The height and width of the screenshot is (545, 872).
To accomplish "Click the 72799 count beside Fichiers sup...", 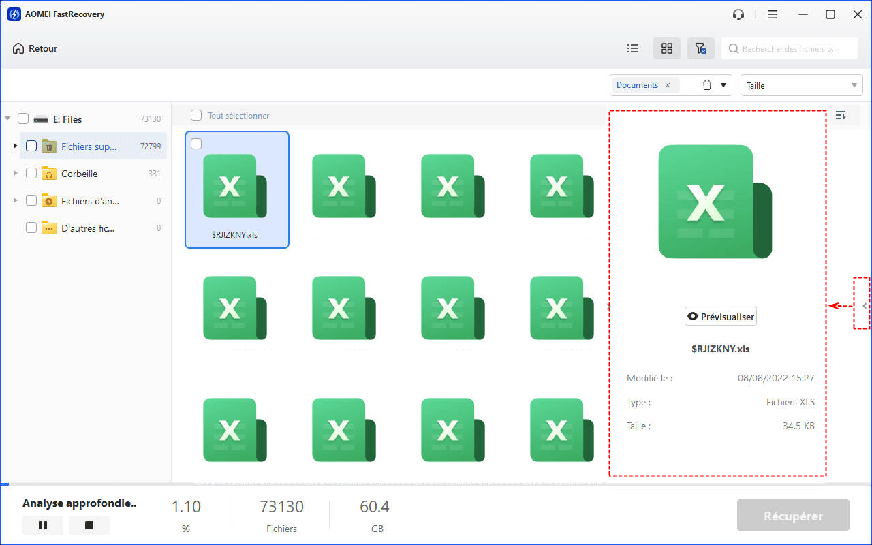I will 150,146.
